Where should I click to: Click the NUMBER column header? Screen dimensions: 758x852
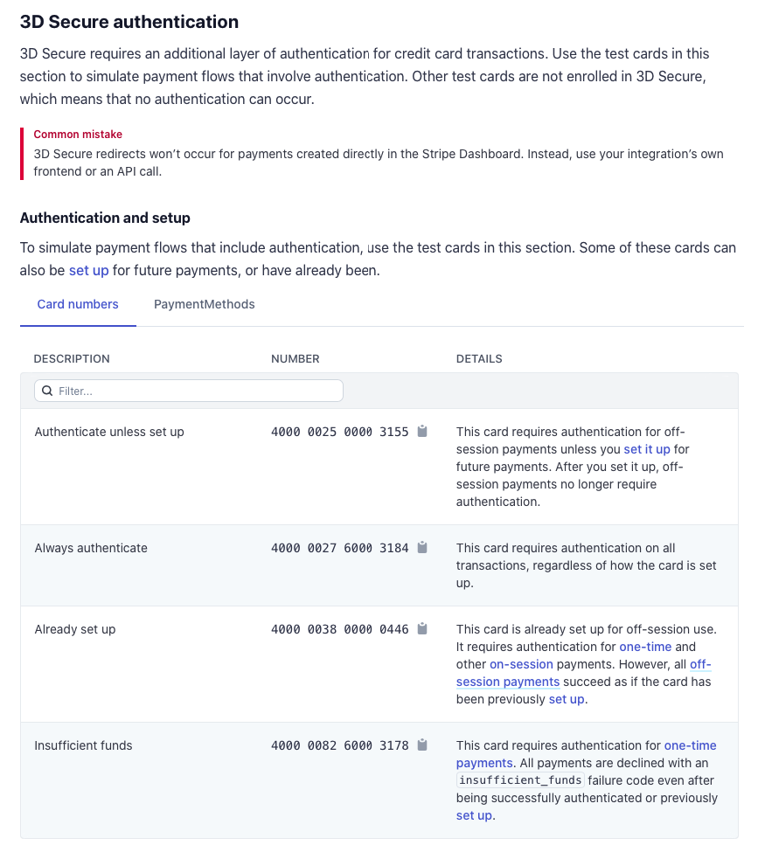(x=296, y=359)
